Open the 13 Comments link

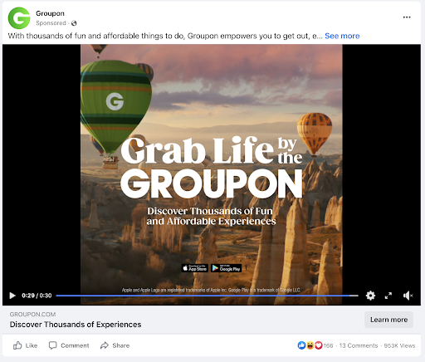tap(359, 345)
